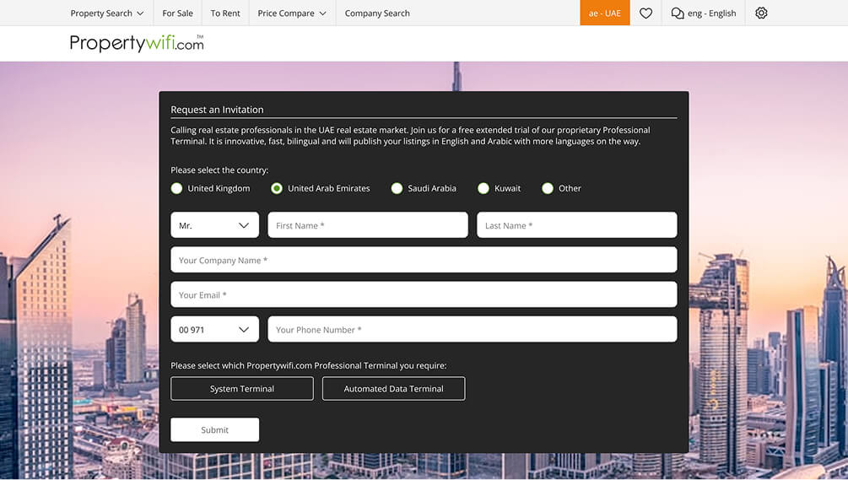Open the Price Compare dropdown menu

tap(292, 13)
